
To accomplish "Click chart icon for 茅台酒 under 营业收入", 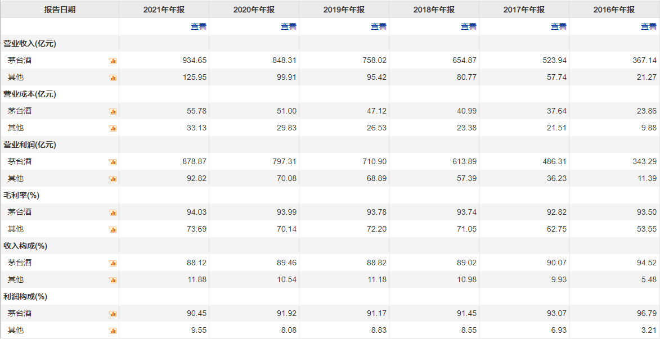I will coord(113,61).
